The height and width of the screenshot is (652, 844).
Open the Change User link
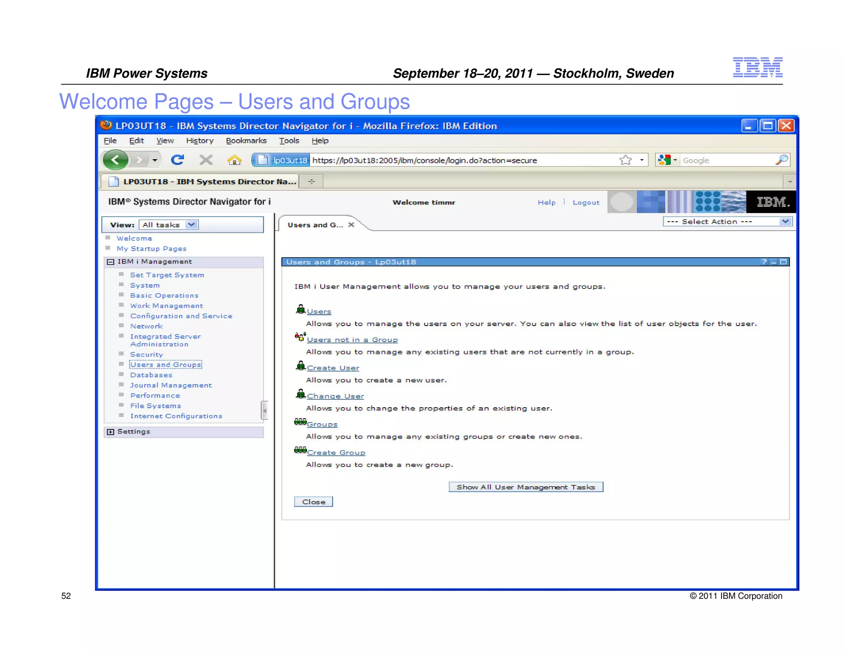coord(335,396)
